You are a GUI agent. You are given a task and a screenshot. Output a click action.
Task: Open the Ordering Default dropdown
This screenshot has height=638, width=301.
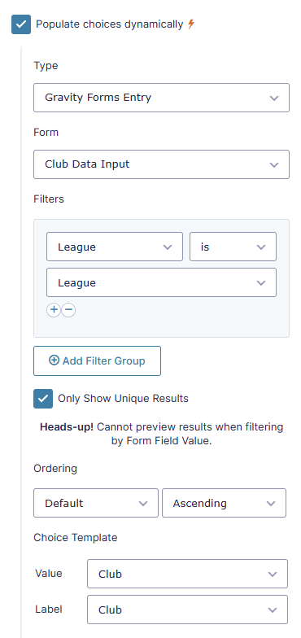click(96, 503)
